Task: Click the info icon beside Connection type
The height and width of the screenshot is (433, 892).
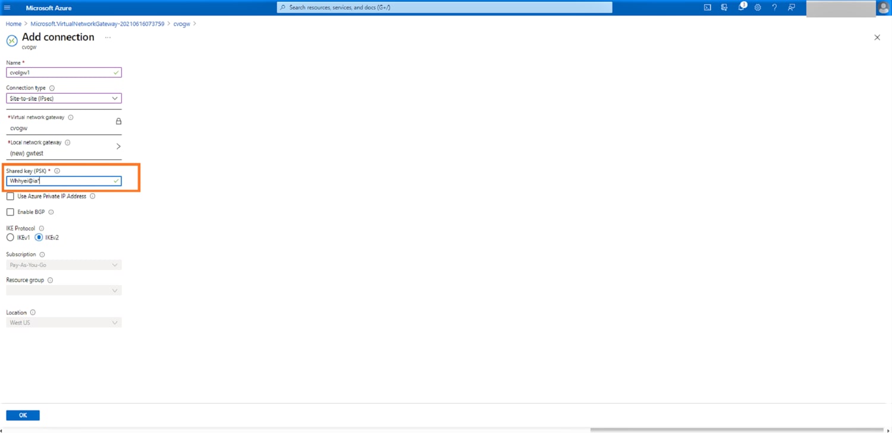Action: click(x=52, y=88)
